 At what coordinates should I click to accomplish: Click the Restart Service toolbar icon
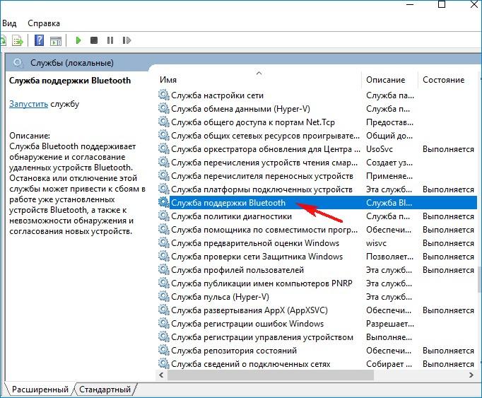(x=127, y=40)
